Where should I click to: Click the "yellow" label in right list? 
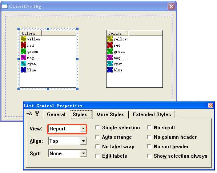tap(120, 39)
